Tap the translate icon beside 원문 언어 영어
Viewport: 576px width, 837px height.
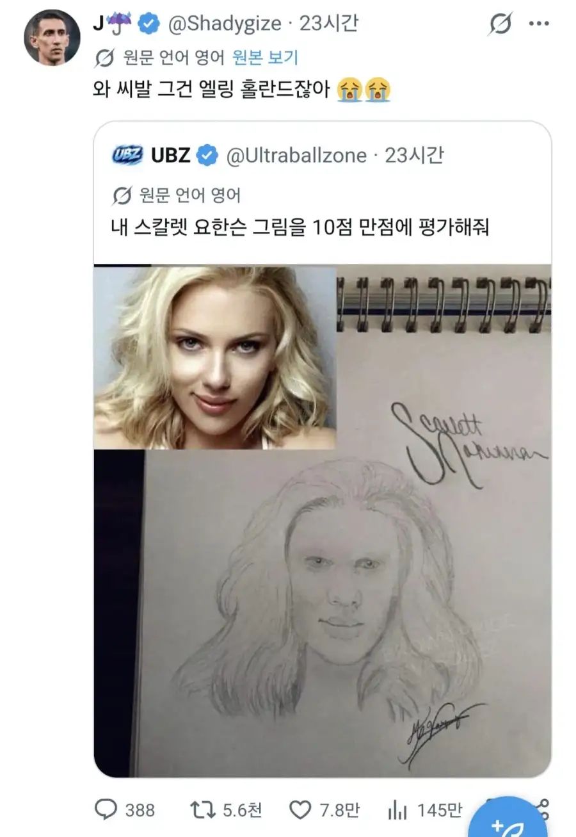pos(104,59)
